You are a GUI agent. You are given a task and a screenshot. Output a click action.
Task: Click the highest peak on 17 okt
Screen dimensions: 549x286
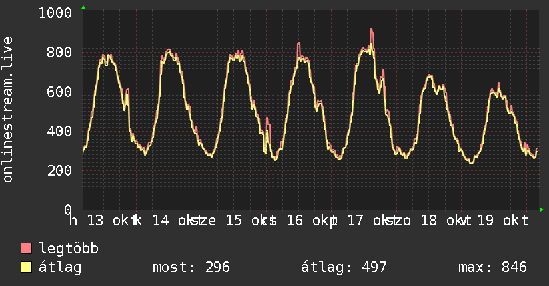[x=372, y=30]
